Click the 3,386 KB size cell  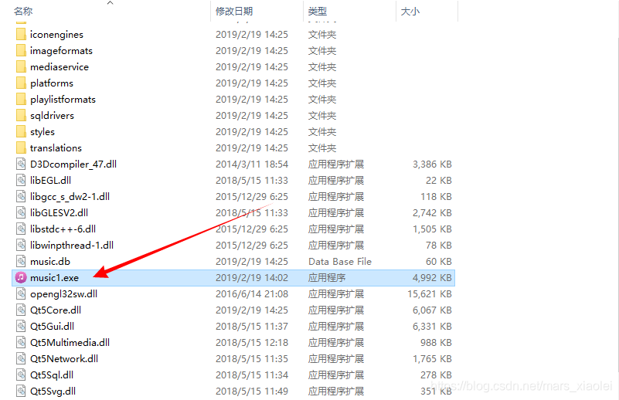pyautogui.click(x=432, y=164)
